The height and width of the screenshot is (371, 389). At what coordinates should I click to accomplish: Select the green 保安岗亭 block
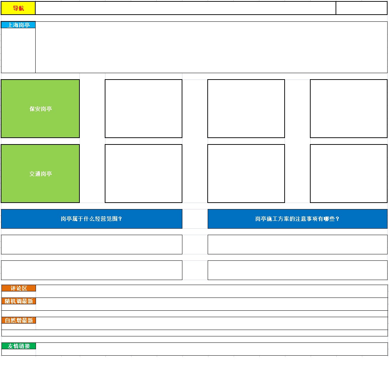coord(40,109)
